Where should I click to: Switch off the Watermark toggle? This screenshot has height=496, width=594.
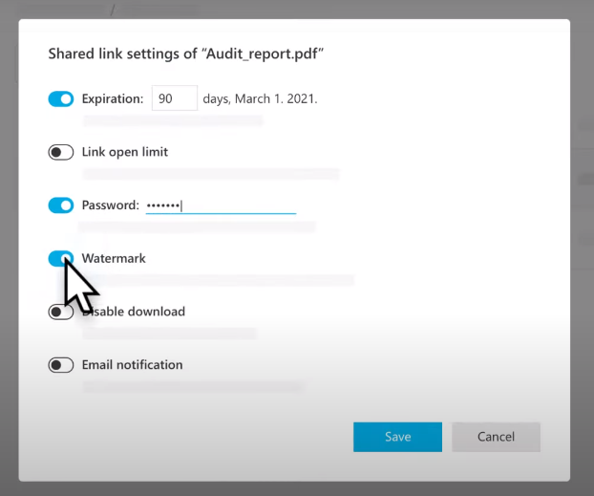click(60, 258)
